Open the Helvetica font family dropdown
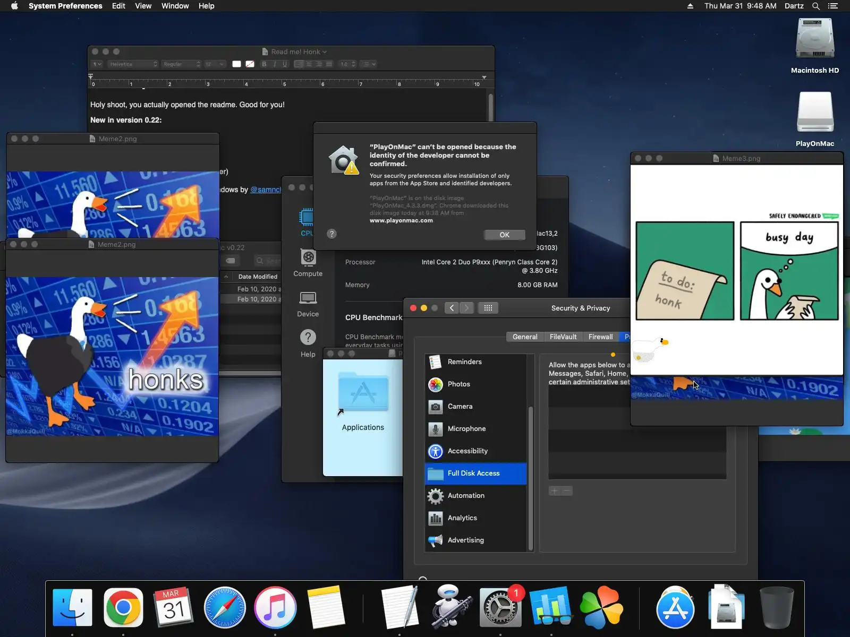 point(133,64)
